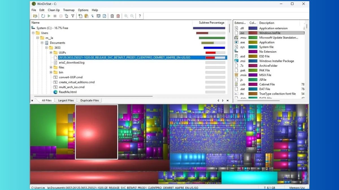Expand the bin folder node
Image resolution: width=339 pixels, height=190 pixels.
pos(51,72)
